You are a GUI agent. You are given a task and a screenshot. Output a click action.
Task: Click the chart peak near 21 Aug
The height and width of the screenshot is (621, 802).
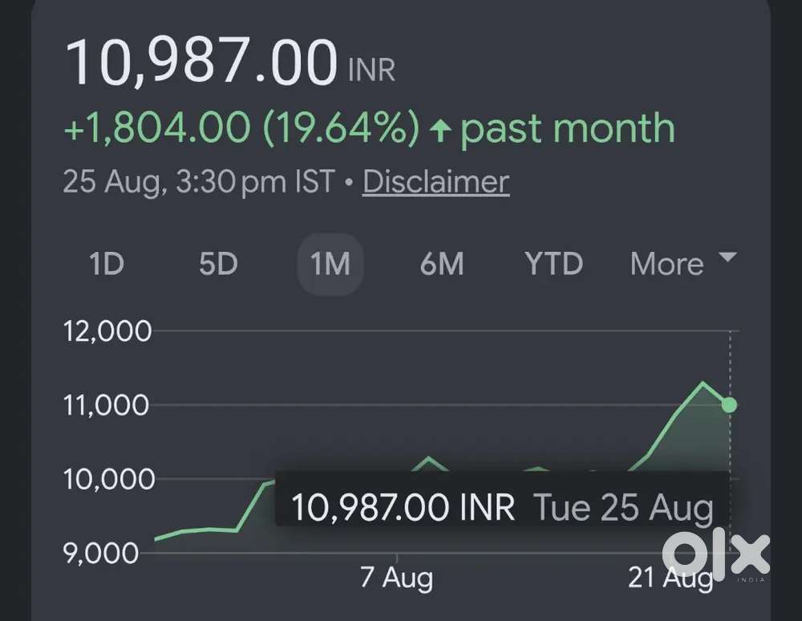pyautogui.click(x=703, y=383)
